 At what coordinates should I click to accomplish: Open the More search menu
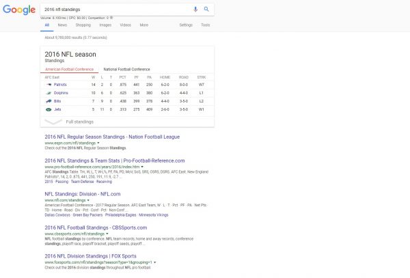(143, 25)
